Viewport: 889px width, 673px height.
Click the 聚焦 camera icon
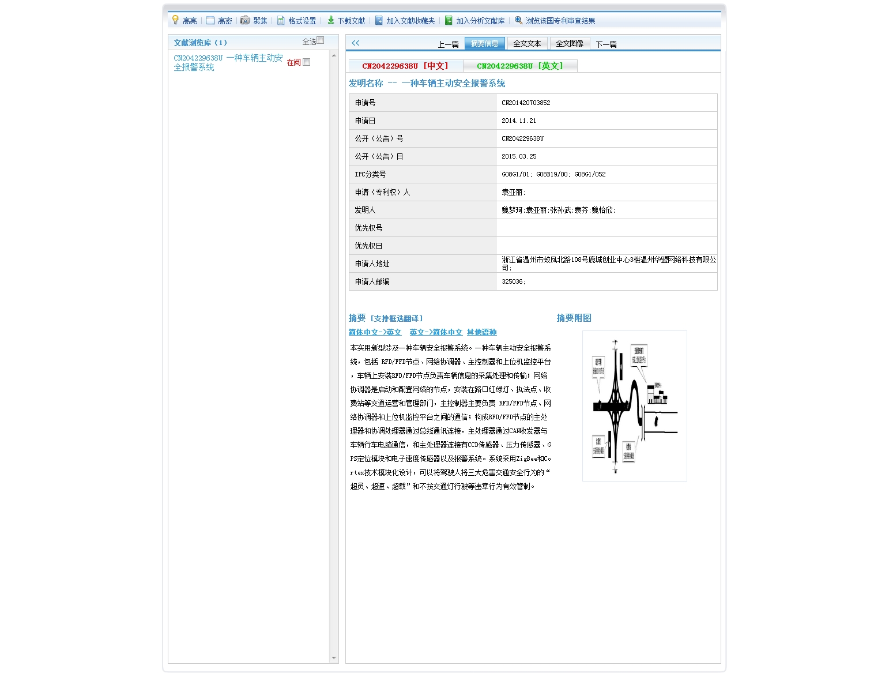[x=245, y=20]
